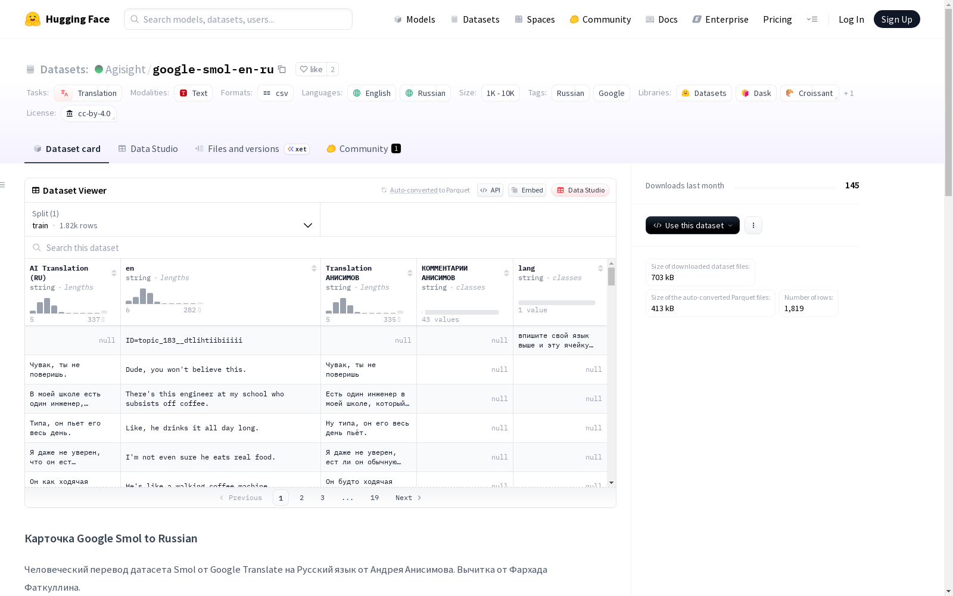Click cell 'Dude, you won't believe this.'
The width and height of the screenshot is (953, 596).
click(x=220, y=370)
